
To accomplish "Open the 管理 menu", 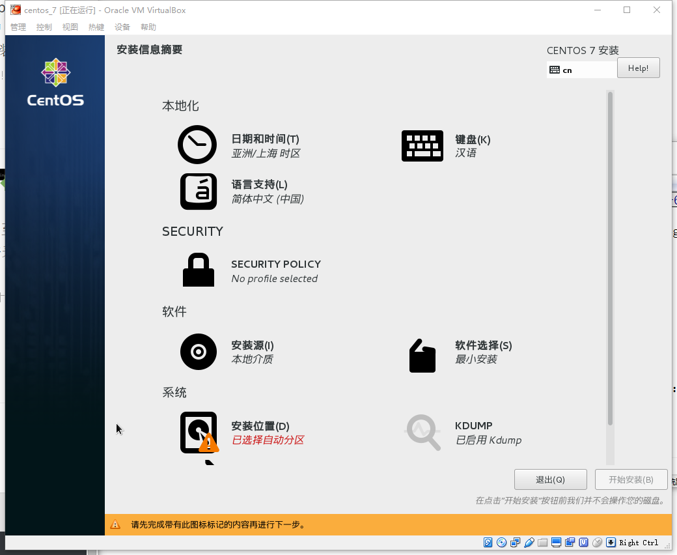I will (18, 27).
